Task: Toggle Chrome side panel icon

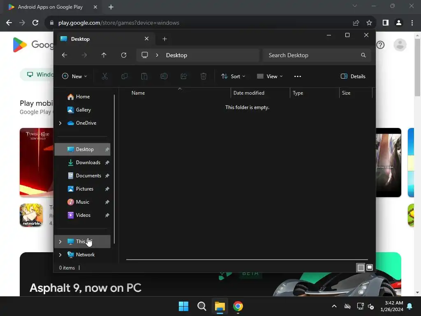Action: 386,23
